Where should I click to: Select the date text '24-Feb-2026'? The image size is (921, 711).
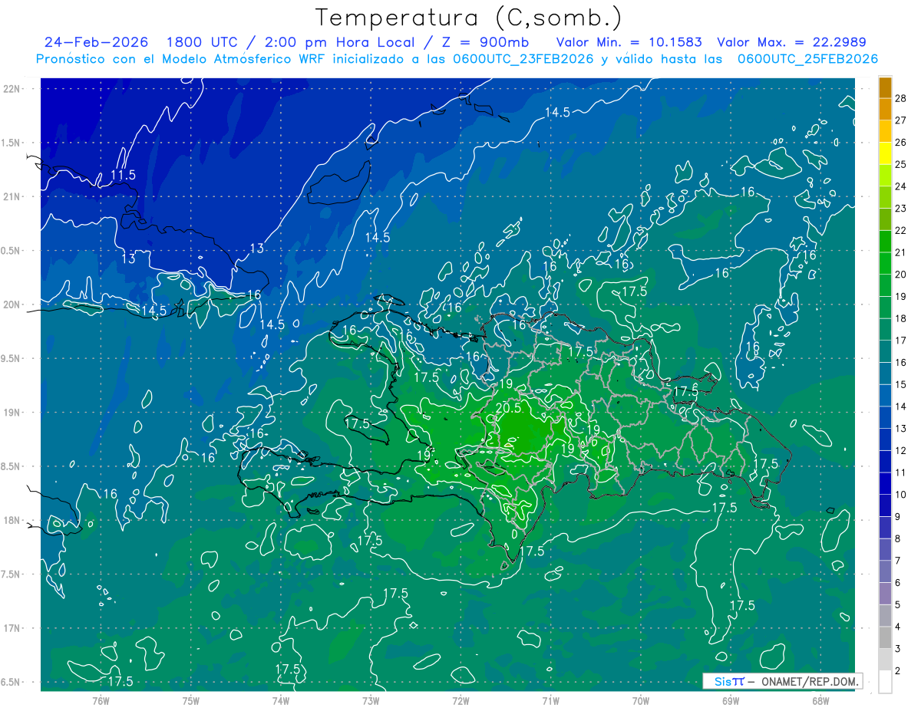pyautogui.click(x=96, y=42)
